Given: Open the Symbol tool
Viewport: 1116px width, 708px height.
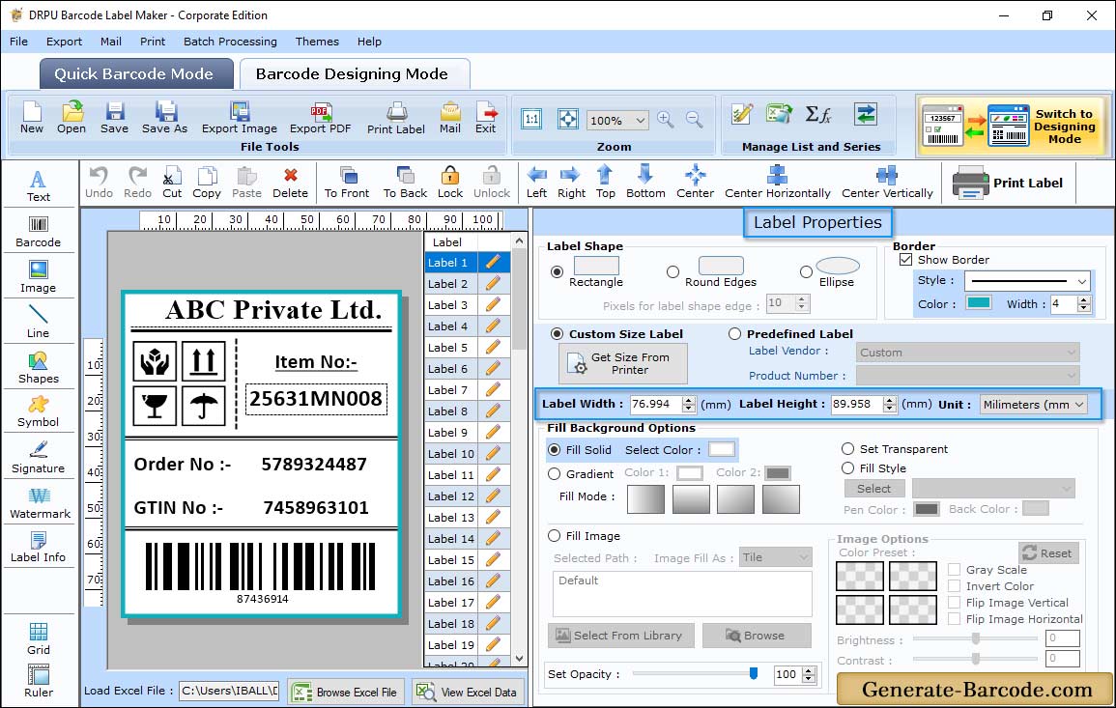Looking at the screenshot, I should pyautogui.click(x=39, y=412).
